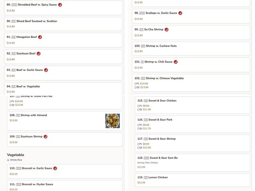Click spicy icon on Shrimp w. Chili Sauce
255x191 pixels.
pyautogui.click(x=176, y=62)
